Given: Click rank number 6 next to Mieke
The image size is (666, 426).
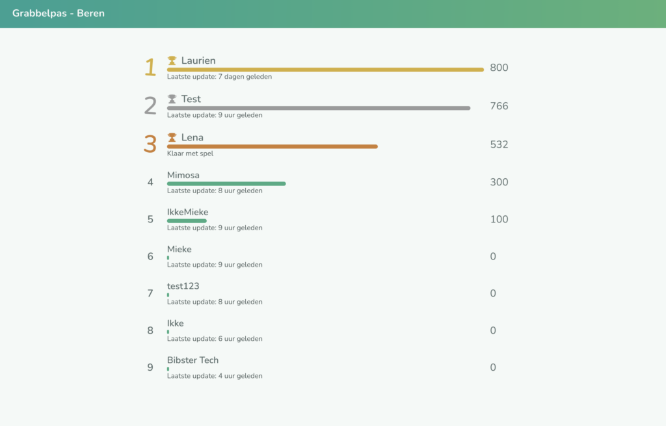Looking at the screenshot, I should click(150, 256).
